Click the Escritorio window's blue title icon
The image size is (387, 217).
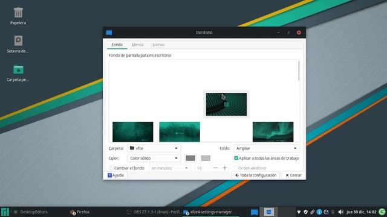point(109,33)
